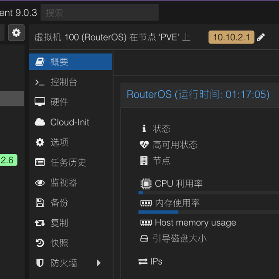The height and width of the screenshot is (279, 279).
Task: Open the 任务历史 task history item
Action: pyautogui.click(x=70, y=163)
